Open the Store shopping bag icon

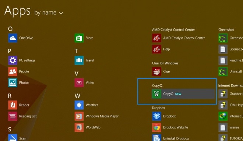[79, 38]
